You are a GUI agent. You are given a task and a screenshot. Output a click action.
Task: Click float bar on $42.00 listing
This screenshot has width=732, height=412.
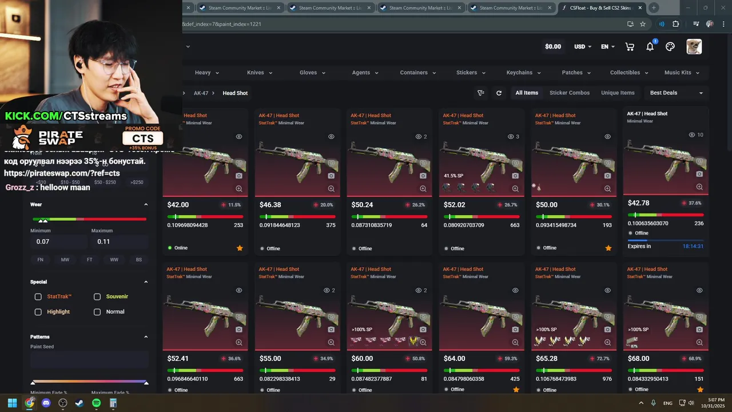[205, 217]
